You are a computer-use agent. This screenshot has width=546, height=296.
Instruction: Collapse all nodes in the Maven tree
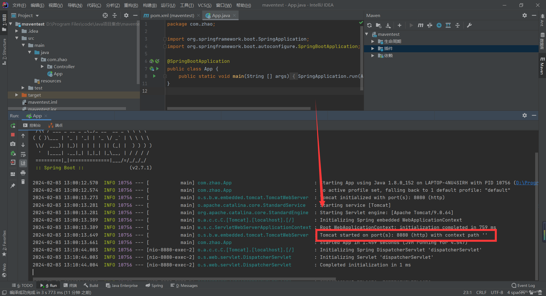(x=458, y=25)
